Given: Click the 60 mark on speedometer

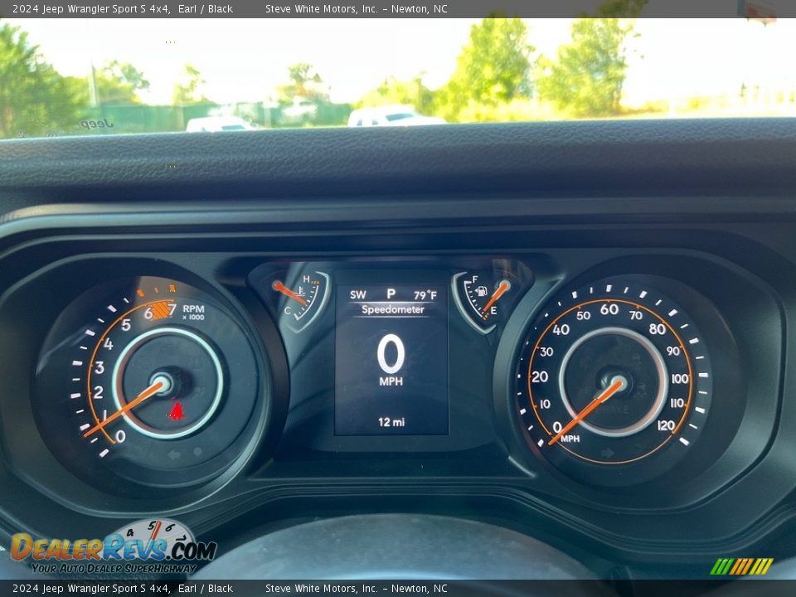Looking at the screenshot, I should pyautogui.click(x=609, y=308).
